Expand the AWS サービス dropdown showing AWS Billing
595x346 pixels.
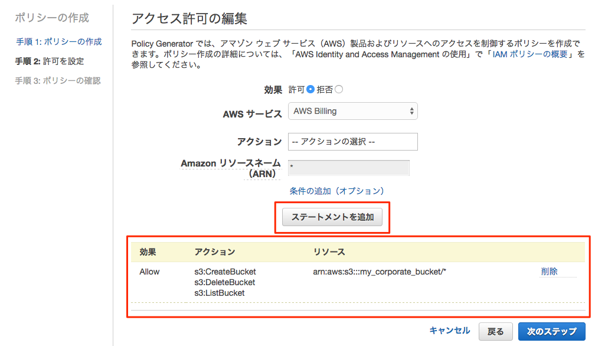pos(352,111)
